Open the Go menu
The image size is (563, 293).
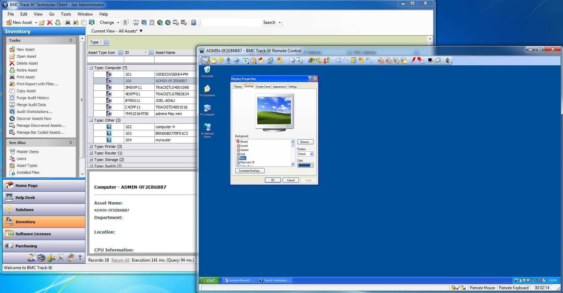52,14
